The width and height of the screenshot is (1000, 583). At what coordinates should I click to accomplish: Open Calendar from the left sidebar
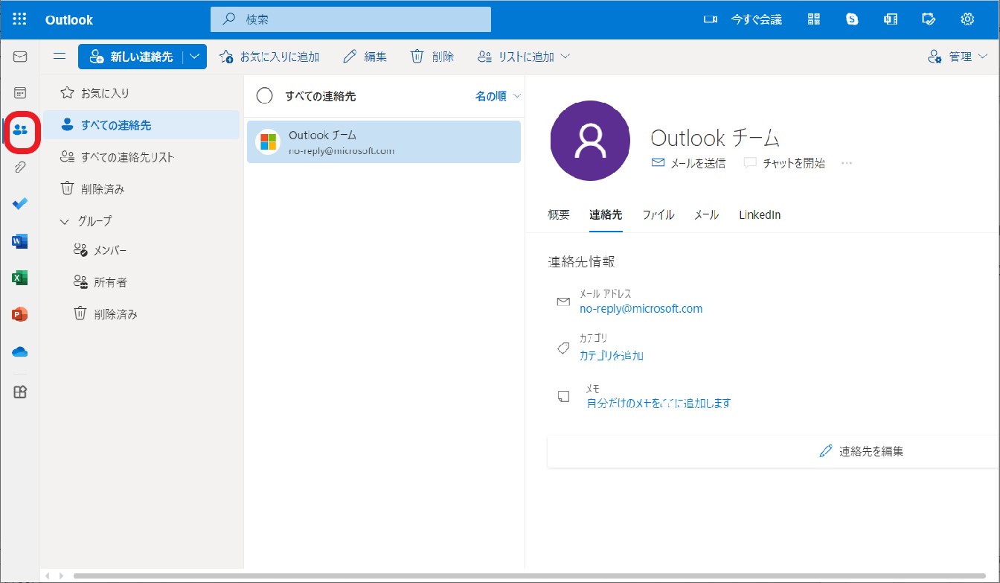tap(19, 92)
